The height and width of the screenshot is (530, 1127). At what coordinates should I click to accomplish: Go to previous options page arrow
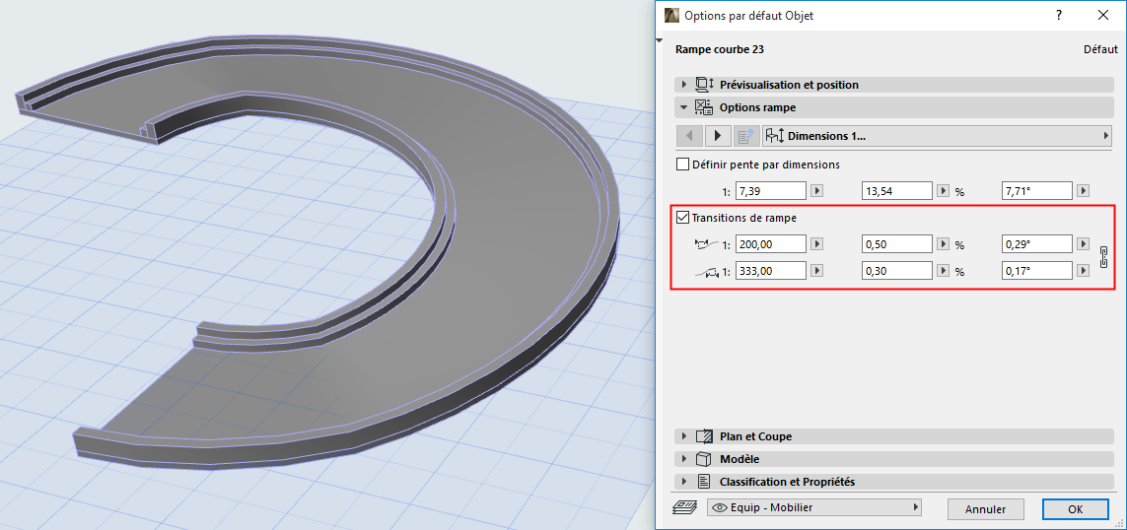coord(689,135)
